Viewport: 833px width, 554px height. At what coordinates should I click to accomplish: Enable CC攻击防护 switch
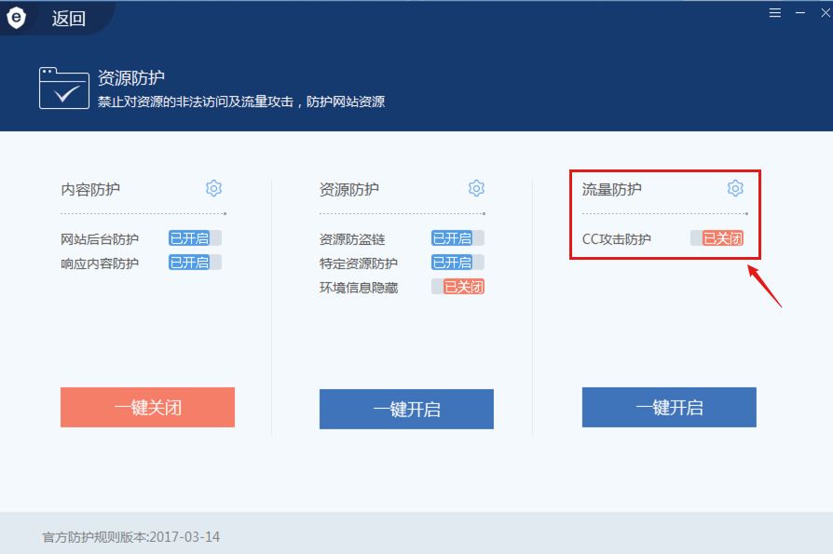coord(717,238)
